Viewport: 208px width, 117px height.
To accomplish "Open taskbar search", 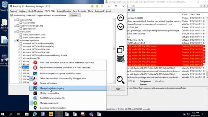I will click(x=10, y=114).
